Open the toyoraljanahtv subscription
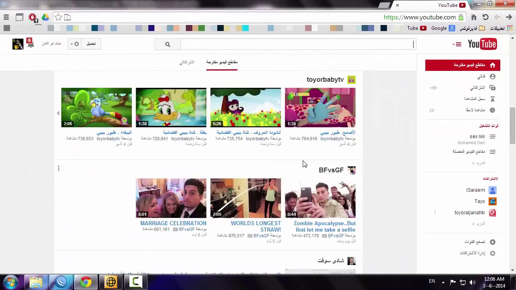The image size is (516, 290). coord(470,213)
